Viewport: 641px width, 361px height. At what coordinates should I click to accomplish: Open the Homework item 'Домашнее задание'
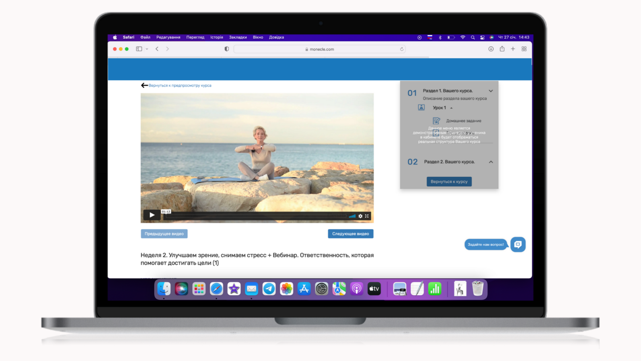463,121
